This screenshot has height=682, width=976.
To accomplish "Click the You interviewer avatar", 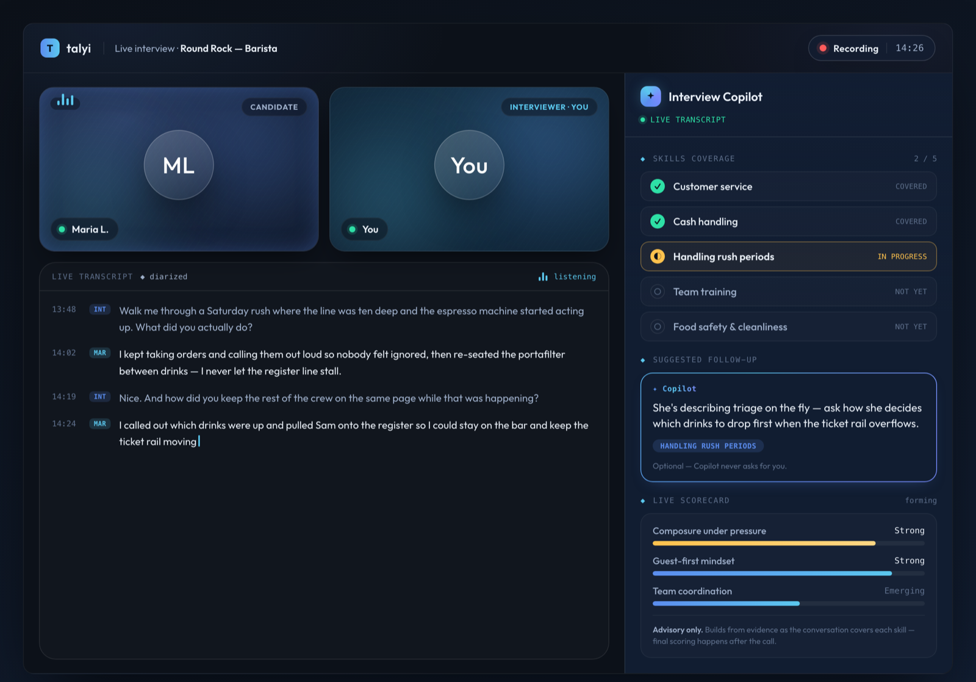I will [469, 165].
